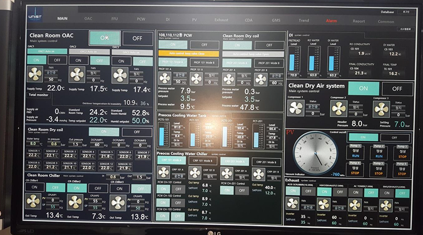Switch to the Trend tab
423x235 pixels.
[x=304, y=21]
